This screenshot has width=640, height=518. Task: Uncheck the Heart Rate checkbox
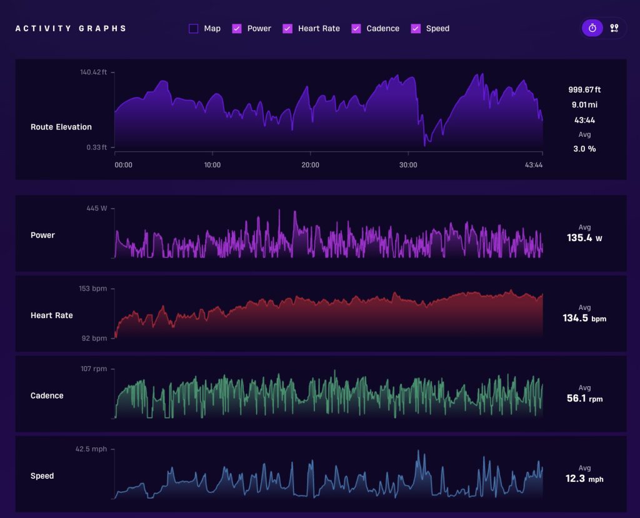[x=287, y=29]
